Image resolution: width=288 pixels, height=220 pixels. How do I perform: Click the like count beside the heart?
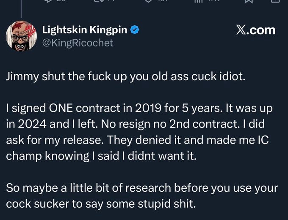point(162,1)
